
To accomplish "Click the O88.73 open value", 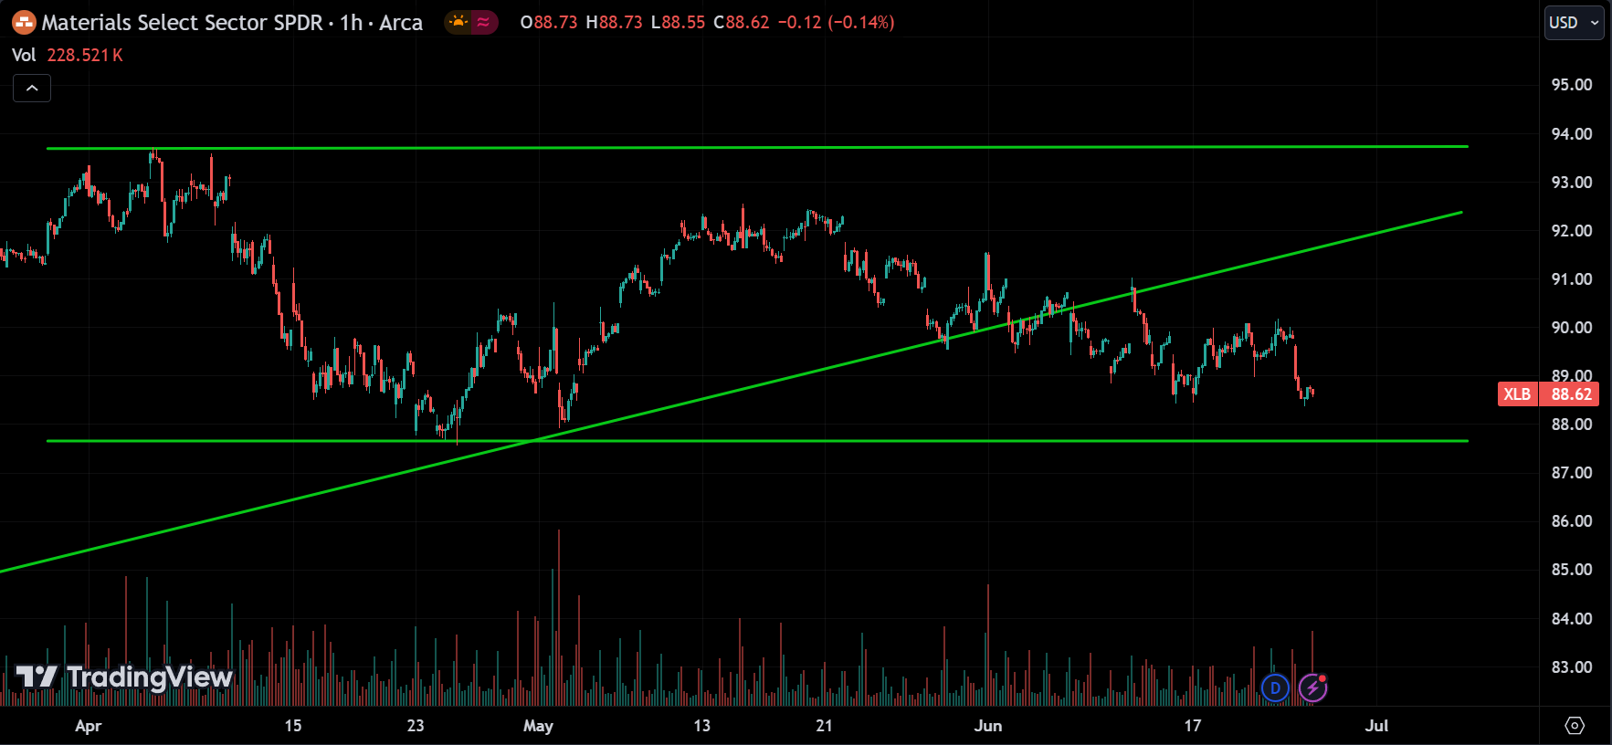I will click(549, 22).
